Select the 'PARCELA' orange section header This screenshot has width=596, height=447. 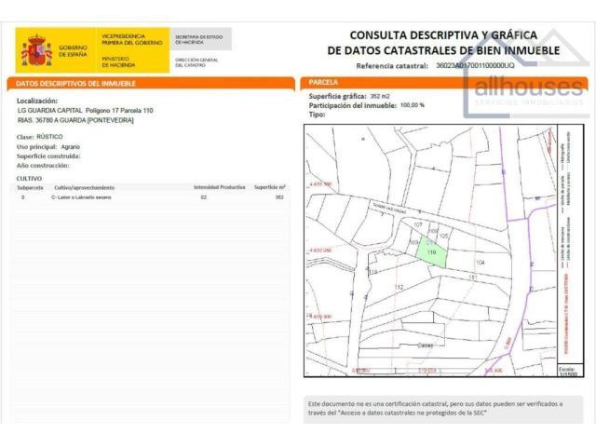coord(444,83)
